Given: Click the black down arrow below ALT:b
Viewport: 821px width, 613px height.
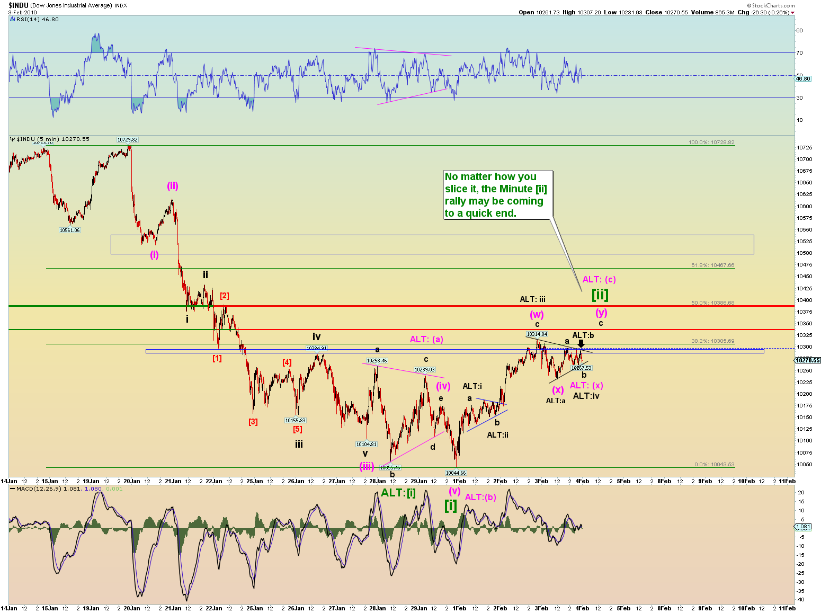Looking at the screenshot, I should (581, 343).
